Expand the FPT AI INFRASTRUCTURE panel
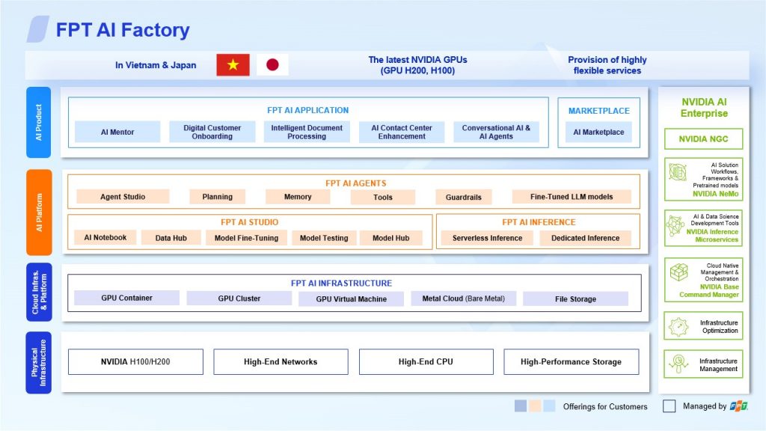Screen dimensions: 766x431 tap(342, 283)
